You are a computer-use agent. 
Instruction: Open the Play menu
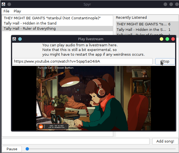point(17,11)
